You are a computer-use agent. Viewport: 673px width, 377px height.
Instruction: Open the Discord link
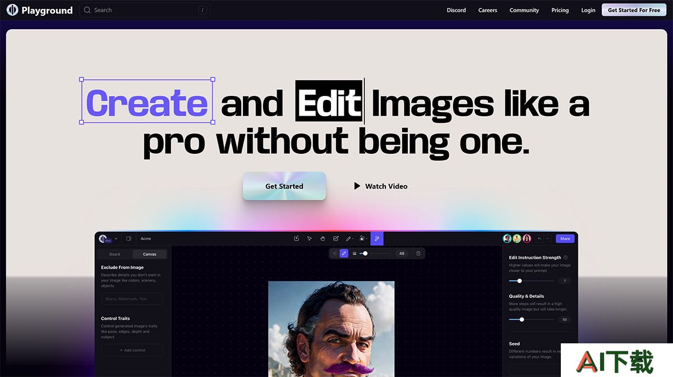click(457, 10)
